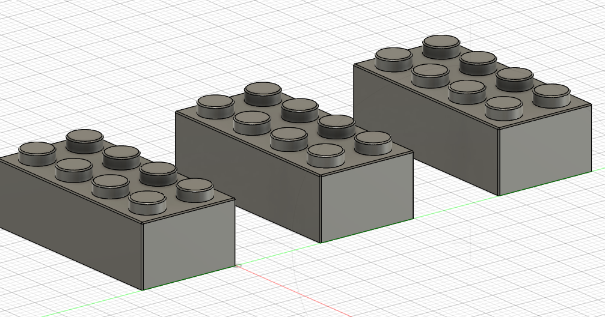605x317 pixels.
Task: Pick the leftmost stud on the right brick
Action: point(393,58)
